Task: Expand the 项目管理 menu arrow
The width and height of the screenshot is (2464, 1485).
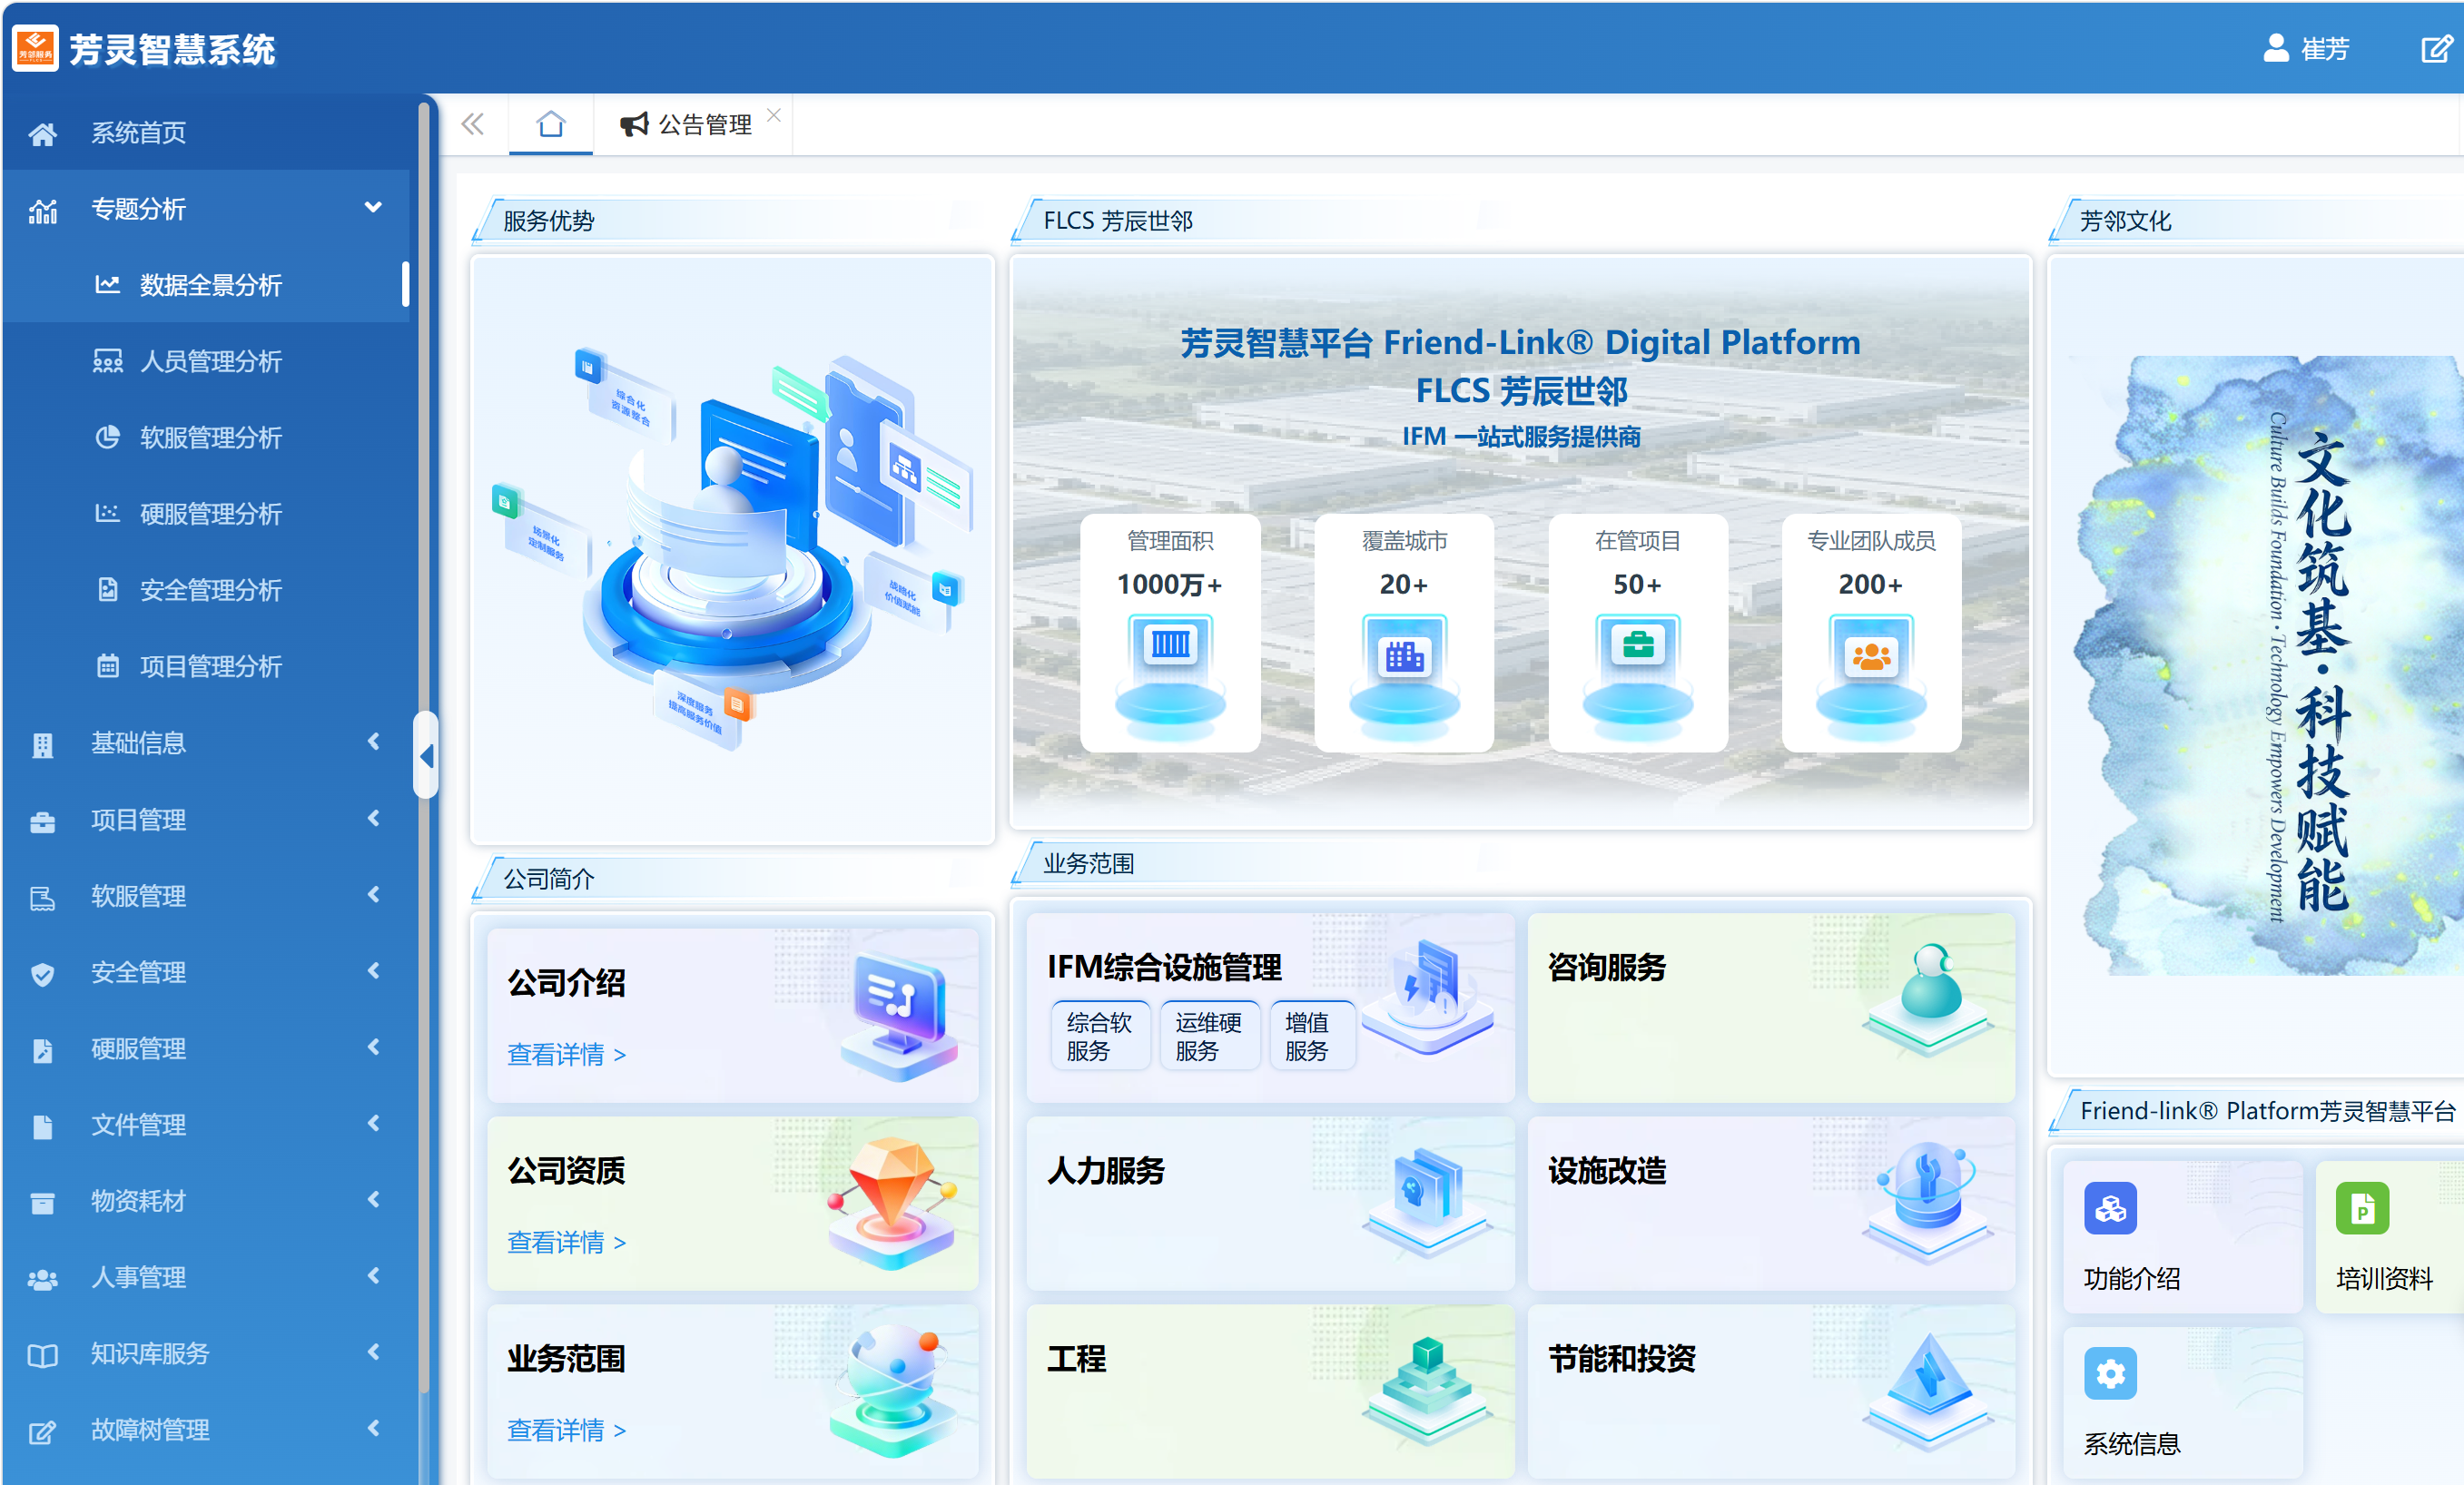Action: coord(373,818)
